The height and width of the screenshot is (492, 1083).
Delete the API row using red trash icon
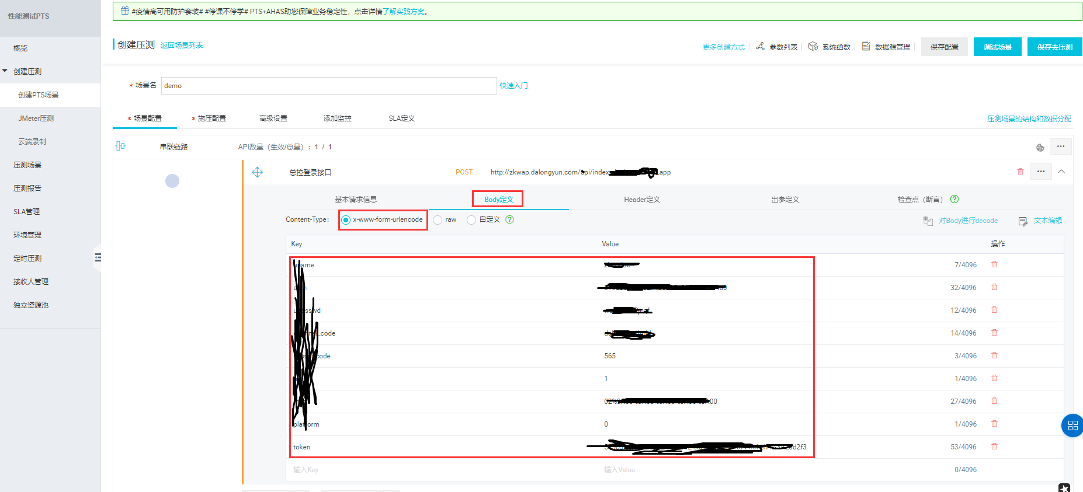click(x=1020, y=172)
